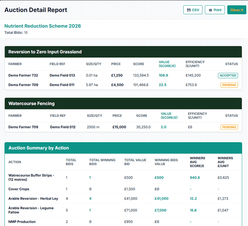This screenshot has width=248, height=226.
Task: Click the Nutrient Reduction Scheme 2026 title
Action: [42, 26]
